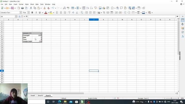
Task: Open sidebar Gallery panel icon
Action: point(183,28)
